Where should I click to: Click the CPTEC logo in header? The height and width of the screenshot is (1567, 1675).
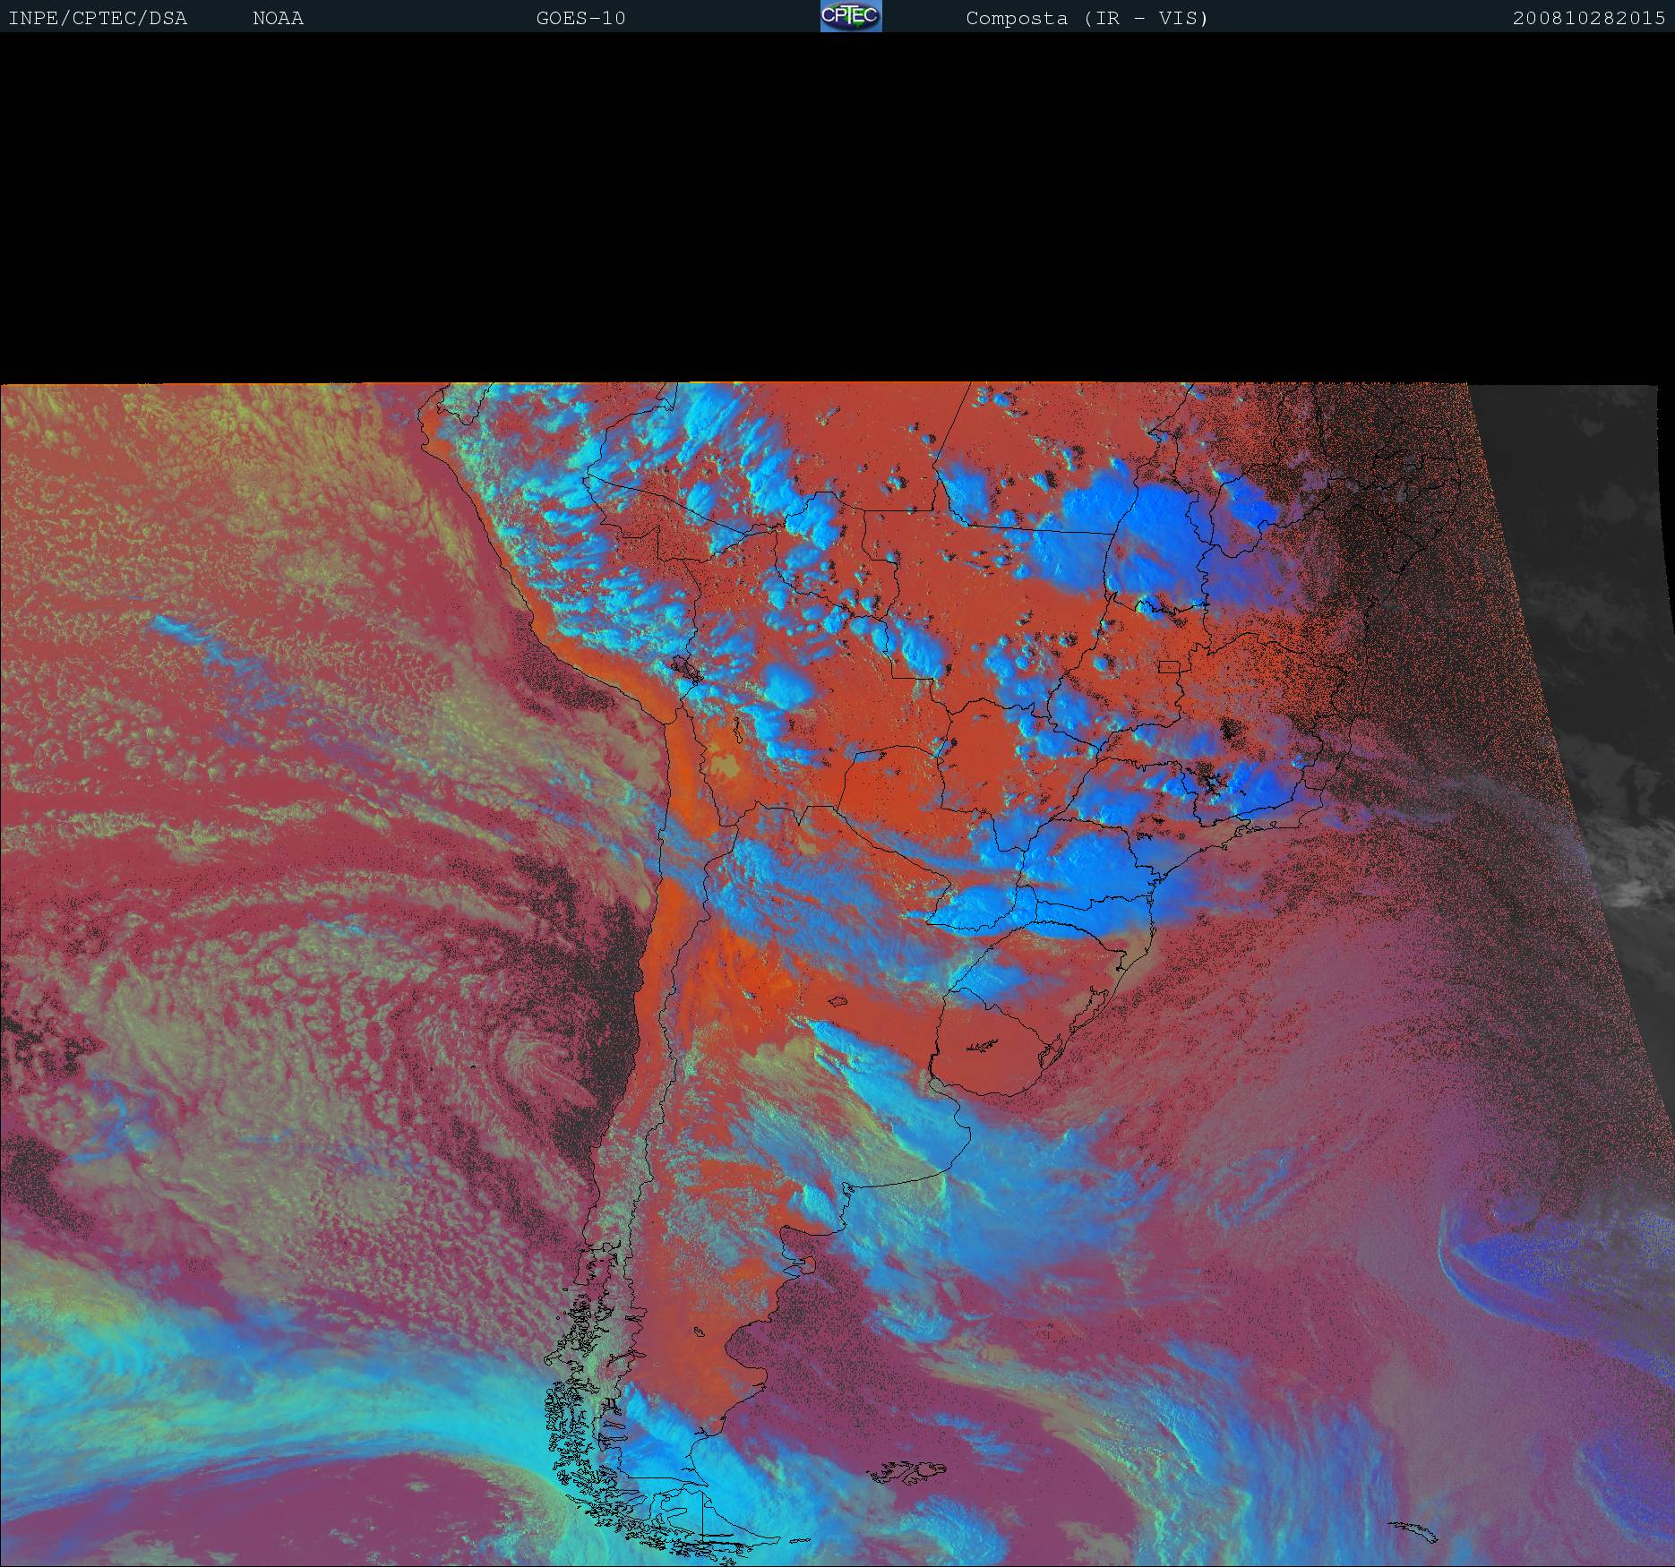[850, 17]
